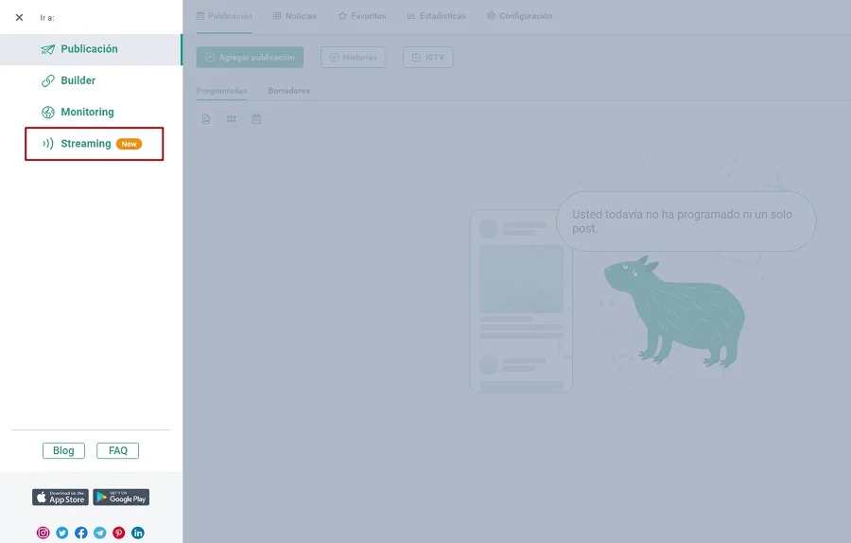851x543 pixels.
Task: Close the side menu with X icon
Action: pyautogui.click(x=19, y=17)
